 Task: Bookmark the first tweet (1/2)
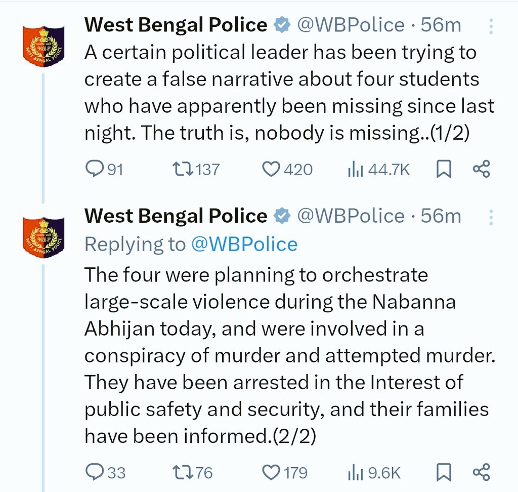tap(443, 169)
